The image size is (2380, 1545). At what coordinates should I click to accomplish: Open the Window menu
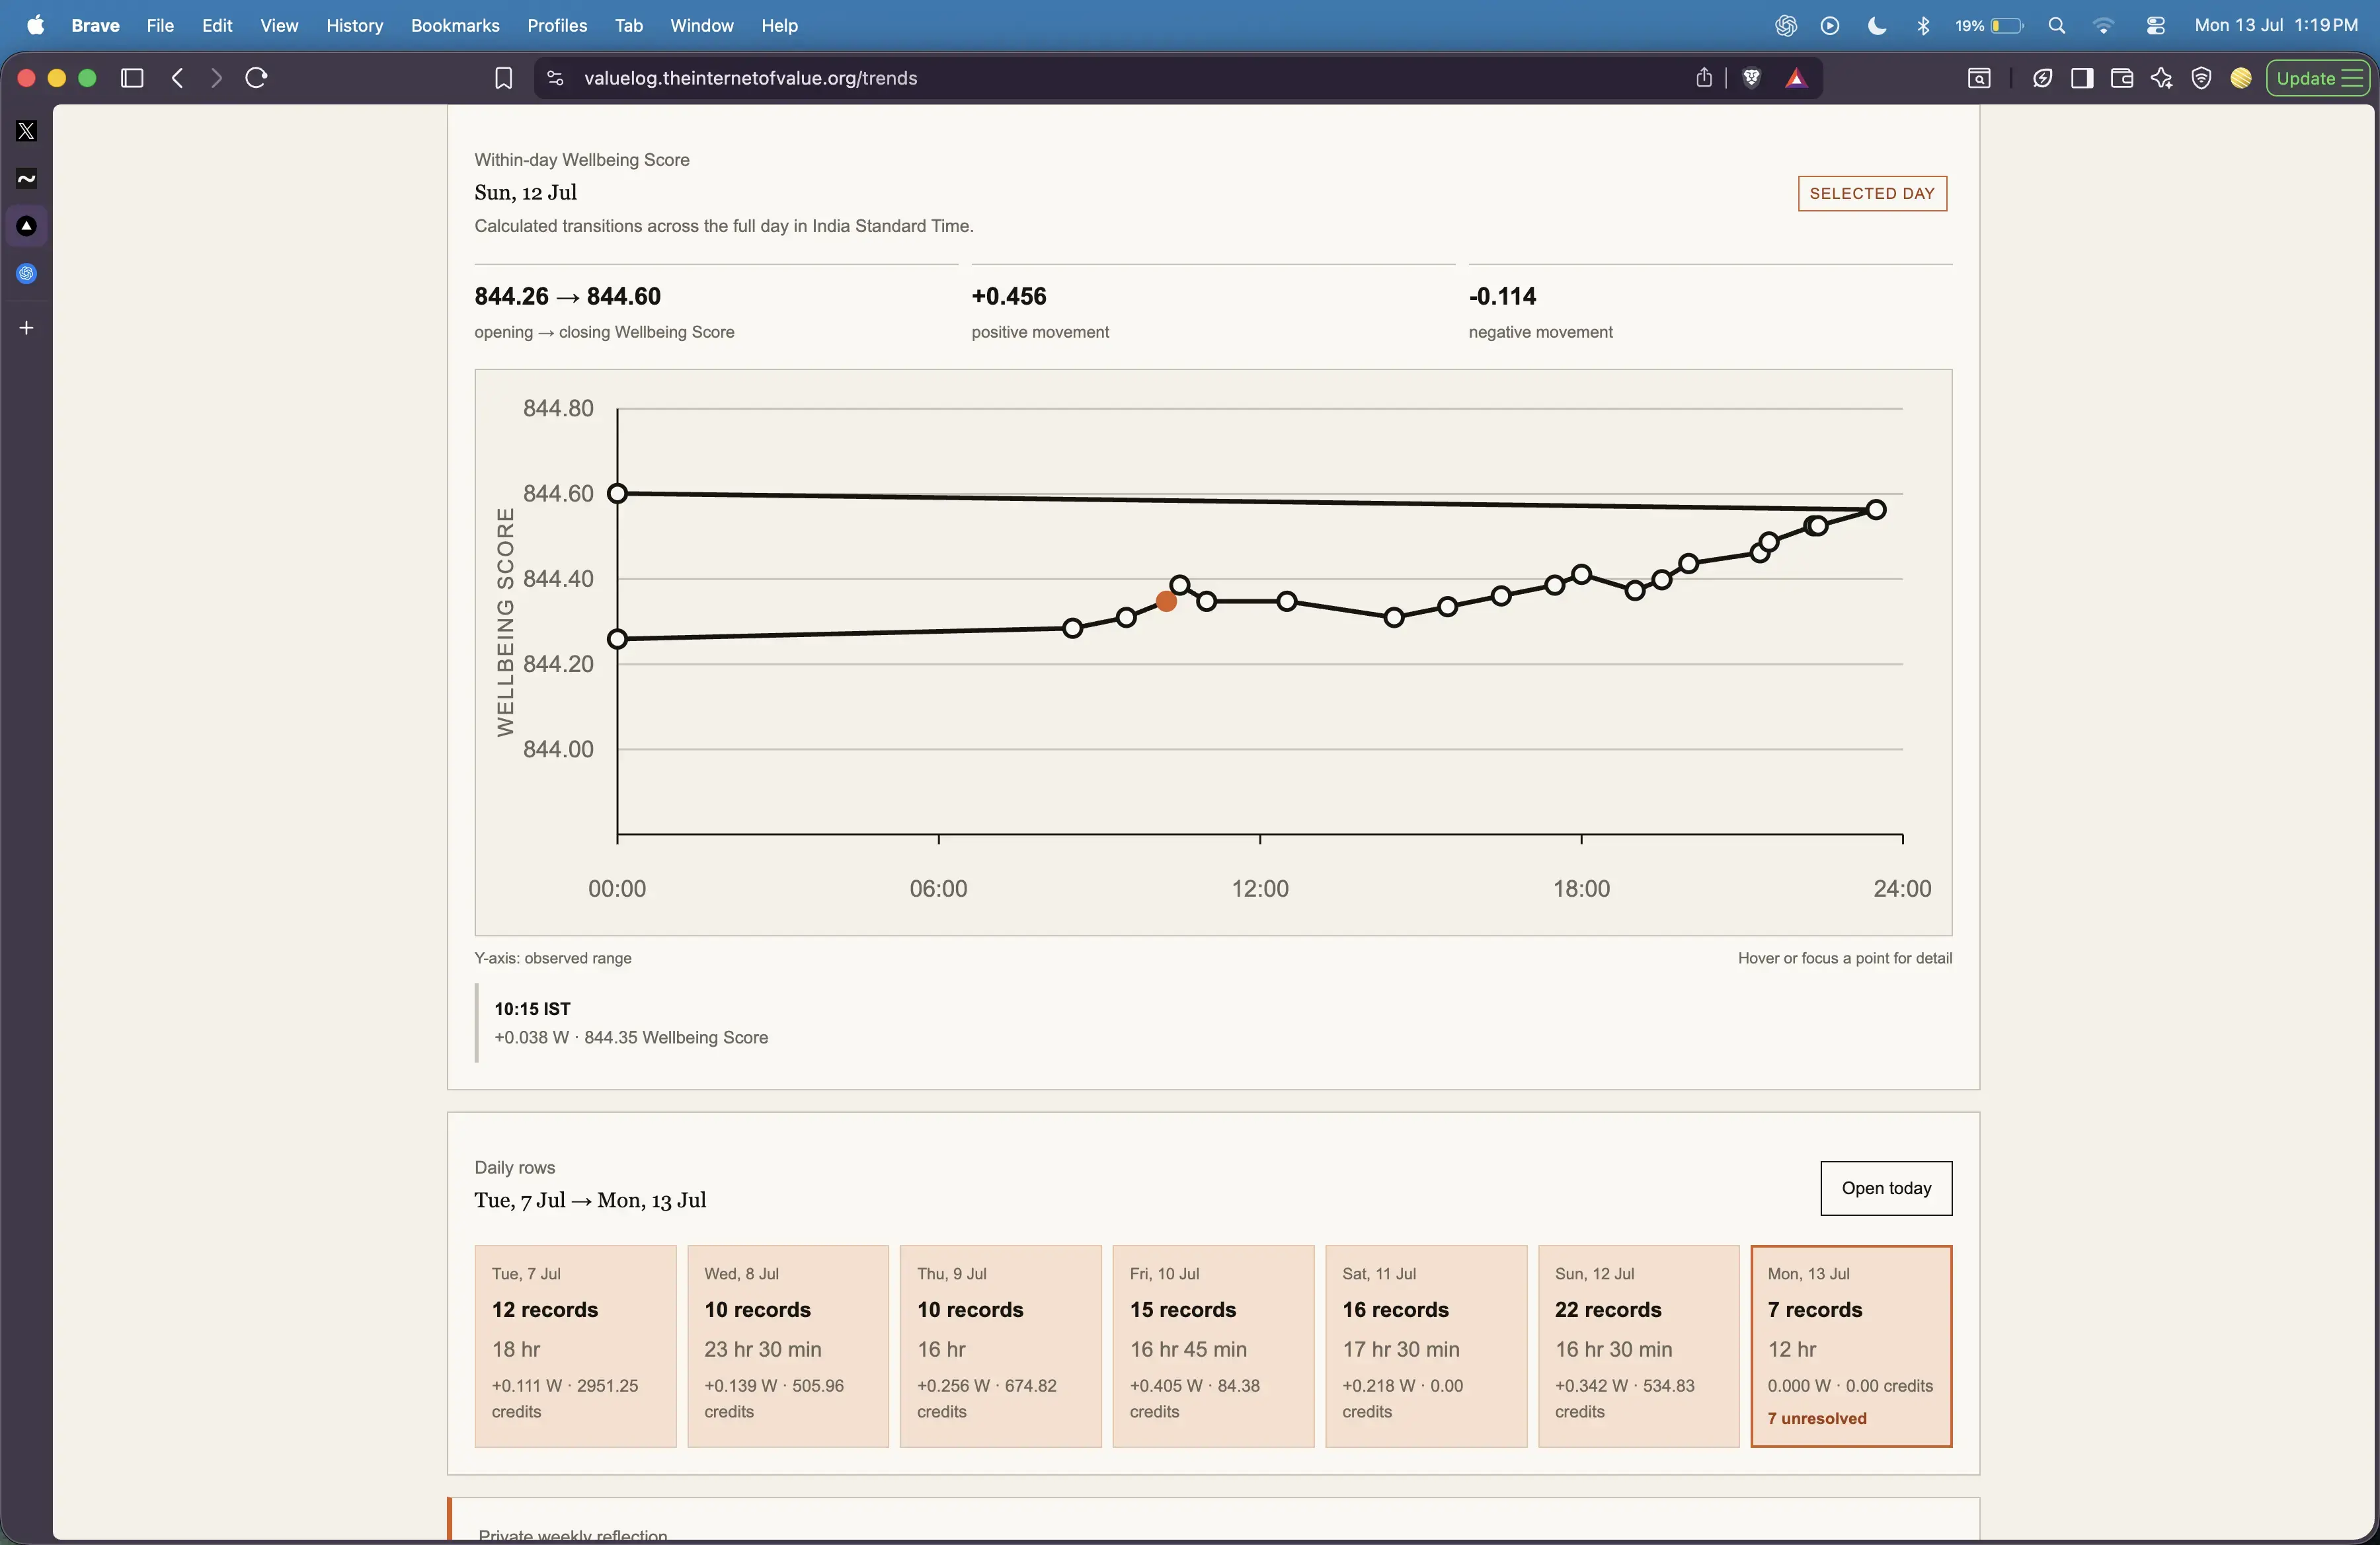(701, 26)
